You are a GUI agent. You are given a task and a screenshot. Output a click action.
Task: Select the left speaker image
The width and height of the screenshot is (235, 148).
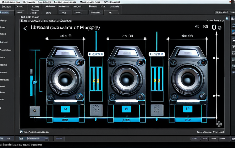(66, 75)
